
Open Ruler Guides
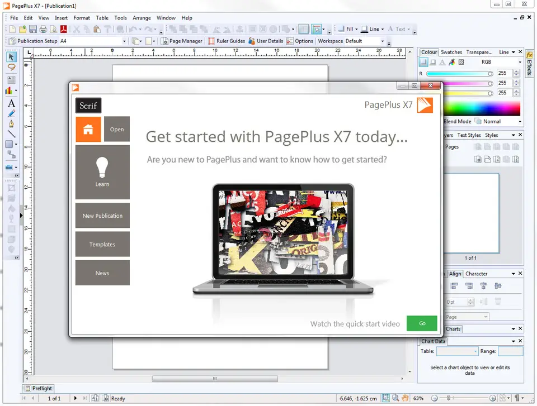227,41
